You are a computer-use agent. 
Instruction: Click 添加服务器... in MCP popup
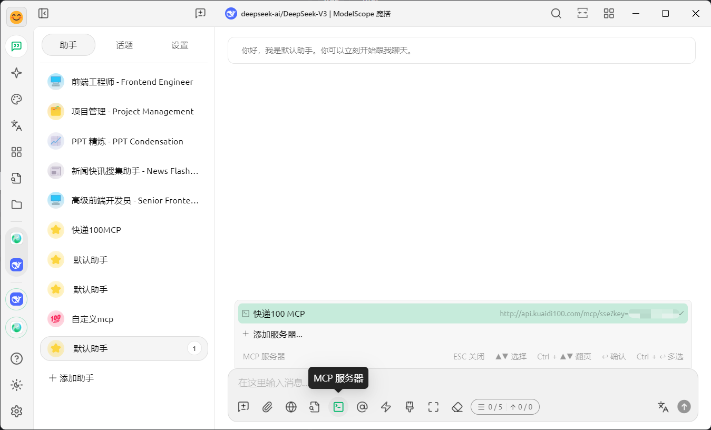pos(272,334)
